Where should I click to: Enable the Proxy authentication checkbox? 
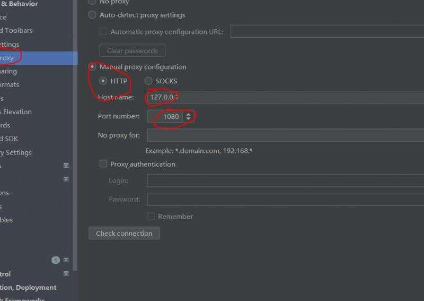[103, 164]
